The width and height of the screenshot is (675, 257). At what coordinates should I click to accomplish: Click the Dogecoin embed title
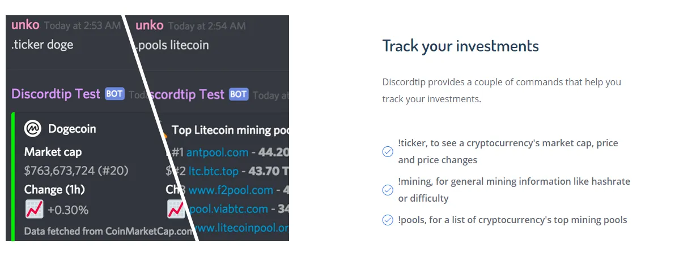click(x=72, y=129)
